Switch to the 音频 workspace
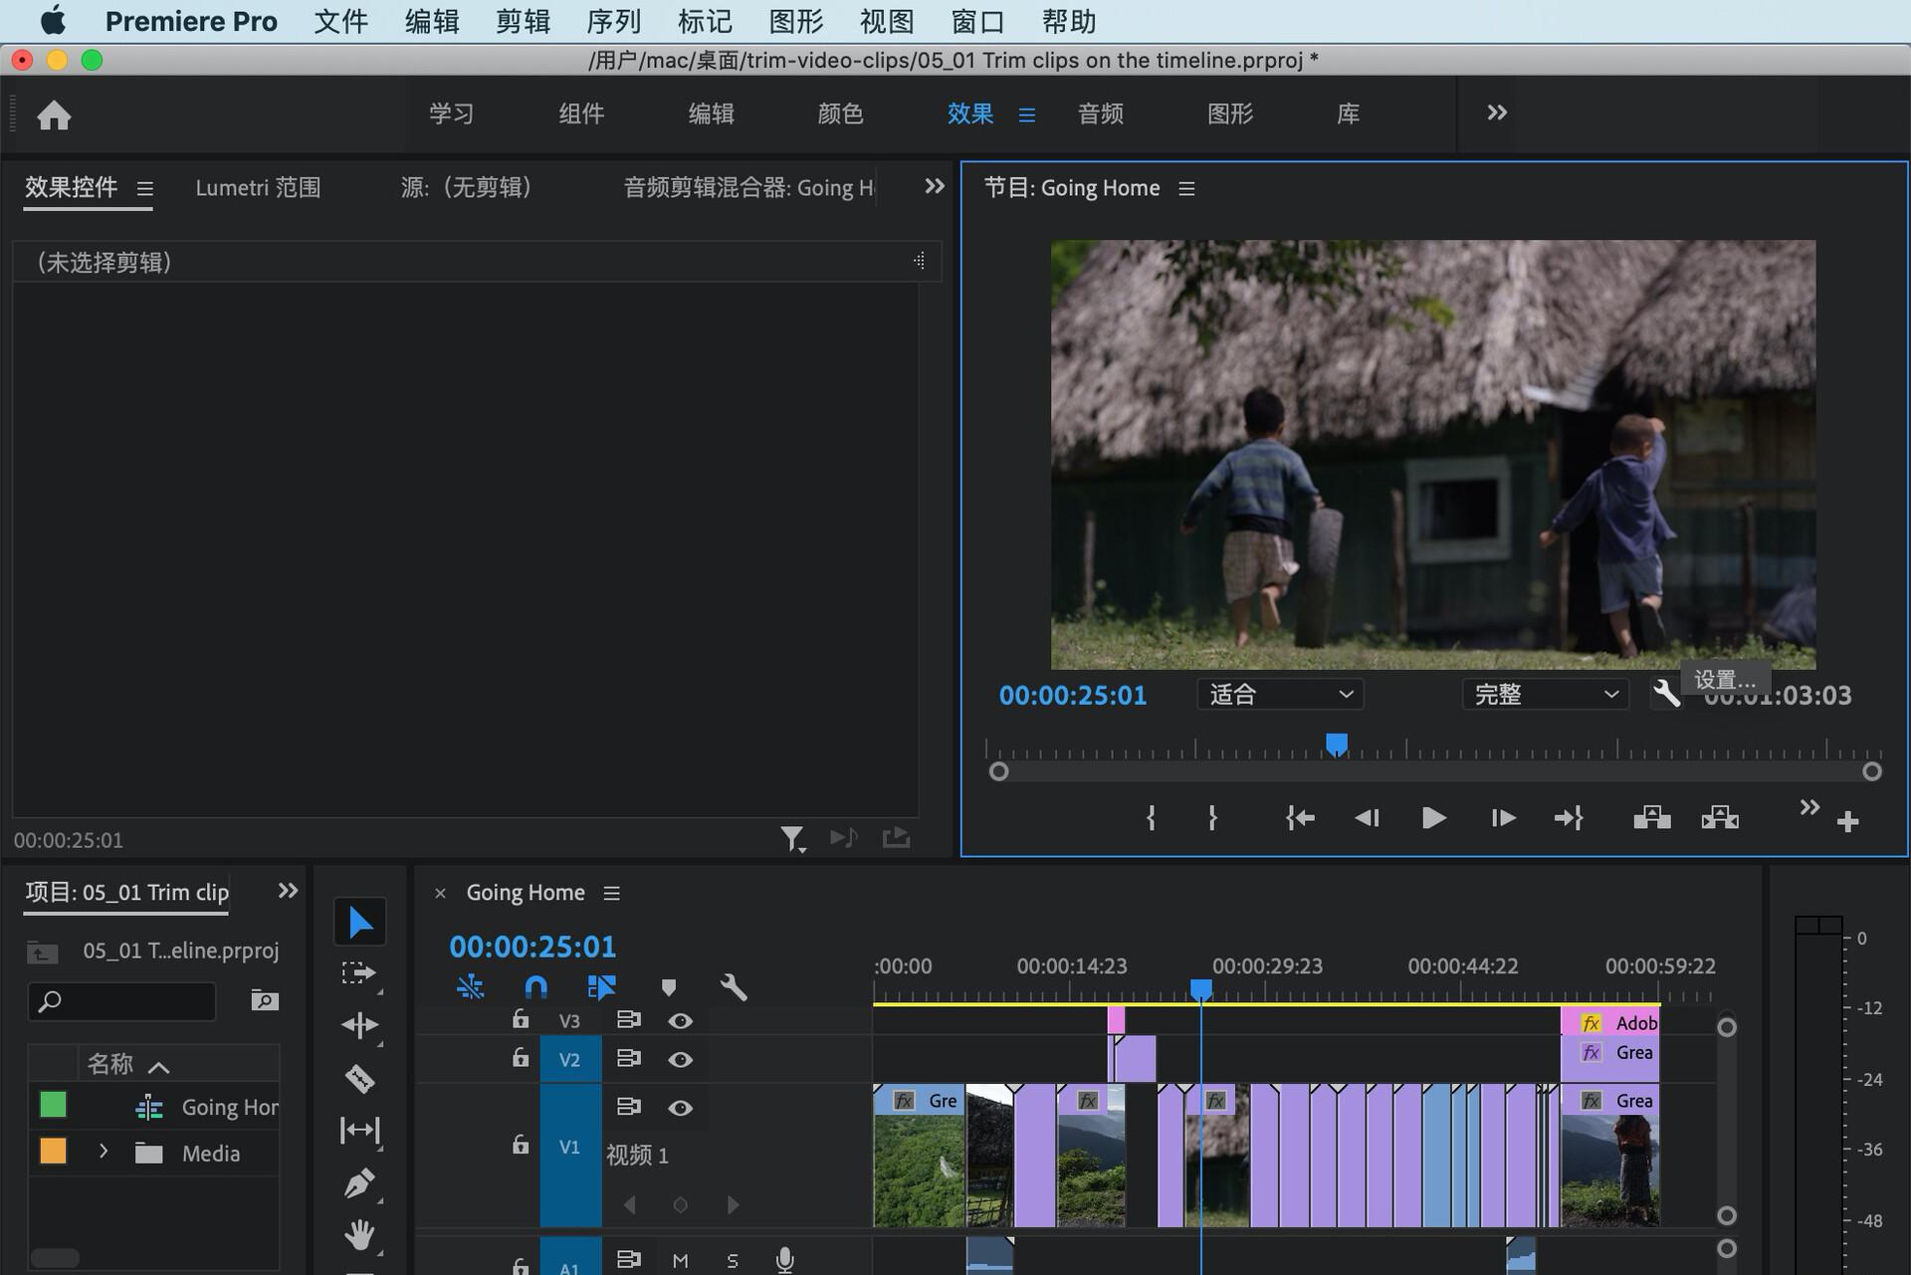1911x1275 pixels. [1100, 113]
